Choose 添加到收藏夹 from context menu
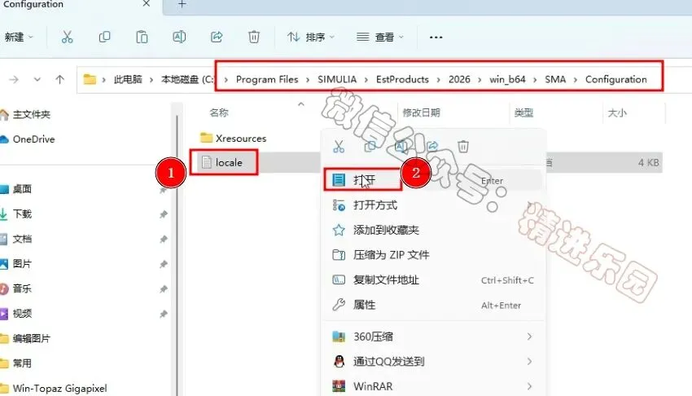The width and height of the screenshot is (692, 396). click(434, 230)
